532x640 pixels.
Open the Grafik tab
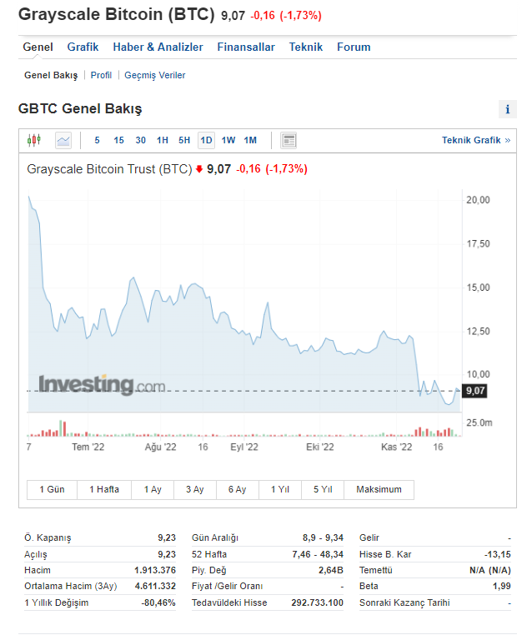coord(83,47)
